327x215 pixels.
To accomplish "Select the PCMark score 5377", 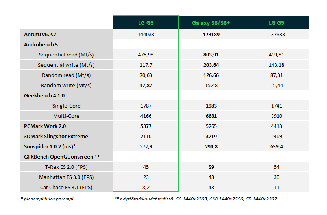I will click(x=146, y=126).
